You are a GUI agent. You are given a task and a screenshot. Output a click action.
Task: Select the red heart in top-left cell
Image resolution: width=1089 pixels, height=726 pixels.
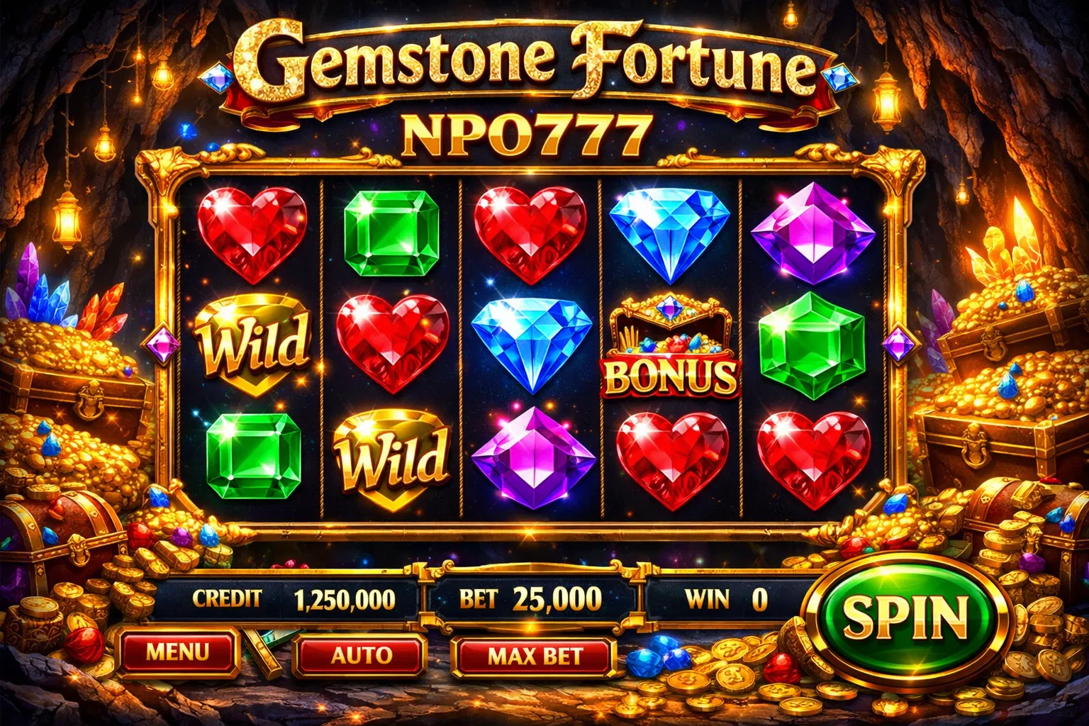252,233
